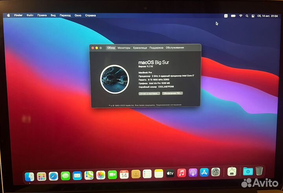Click the Отчет о системе button
283x193 pixels.
pyautogui.click(x=149, y=94)
